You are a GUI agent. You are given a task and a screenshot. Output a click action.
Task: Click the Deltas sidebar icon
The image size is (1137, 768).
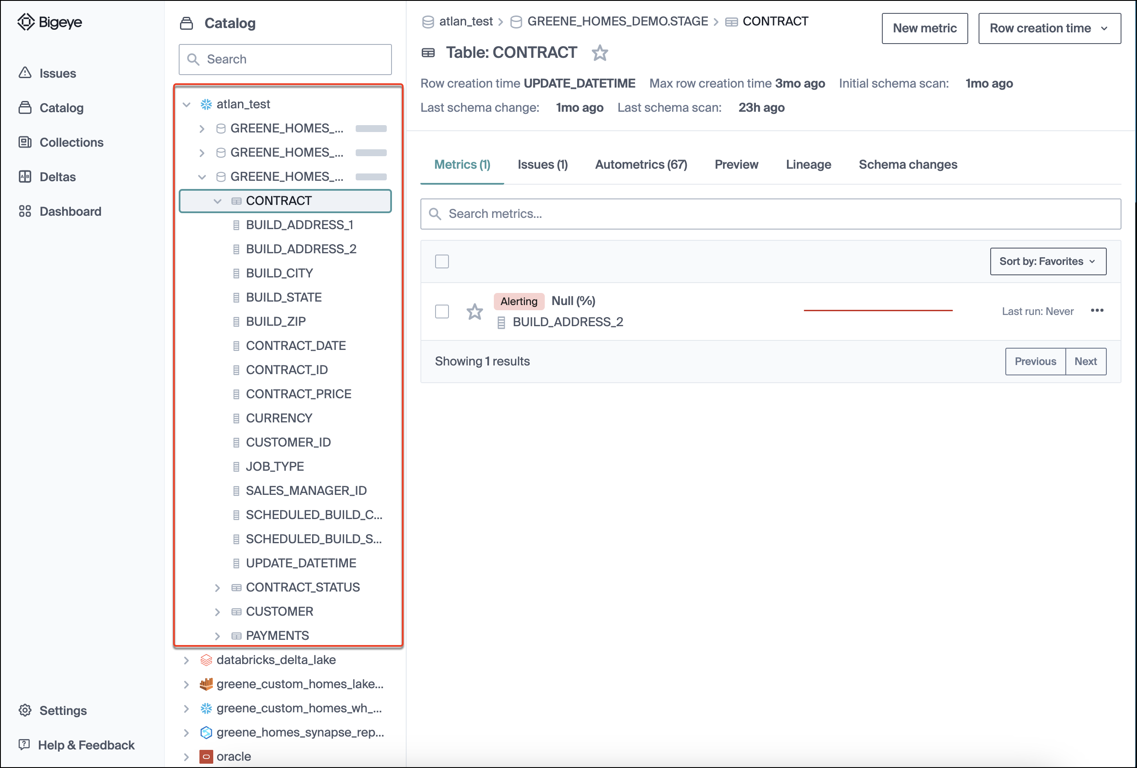[x=25, y=176]
